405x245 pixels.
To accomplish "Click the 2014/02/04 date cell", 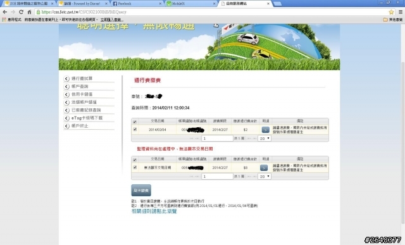I will pyautogui.click(x=158, y=130).
